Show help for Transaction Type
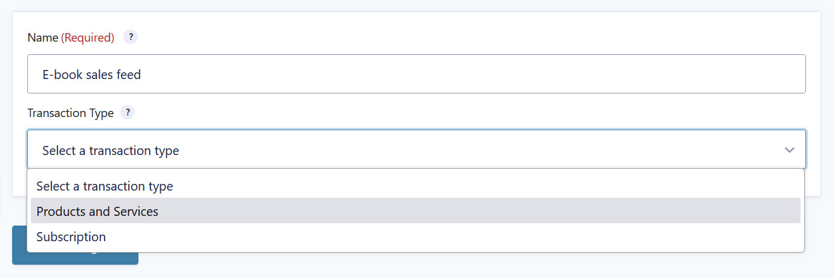Screen dimensions: 835x278 pos(128,112)
